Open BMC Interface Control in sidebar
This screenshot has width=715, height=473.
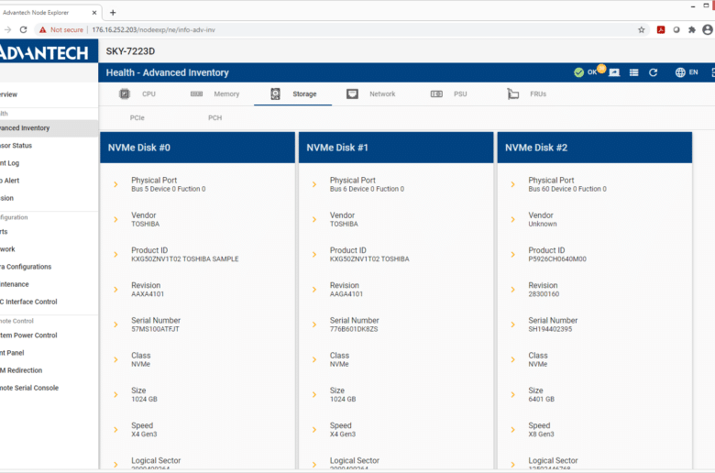click(49, 302)
